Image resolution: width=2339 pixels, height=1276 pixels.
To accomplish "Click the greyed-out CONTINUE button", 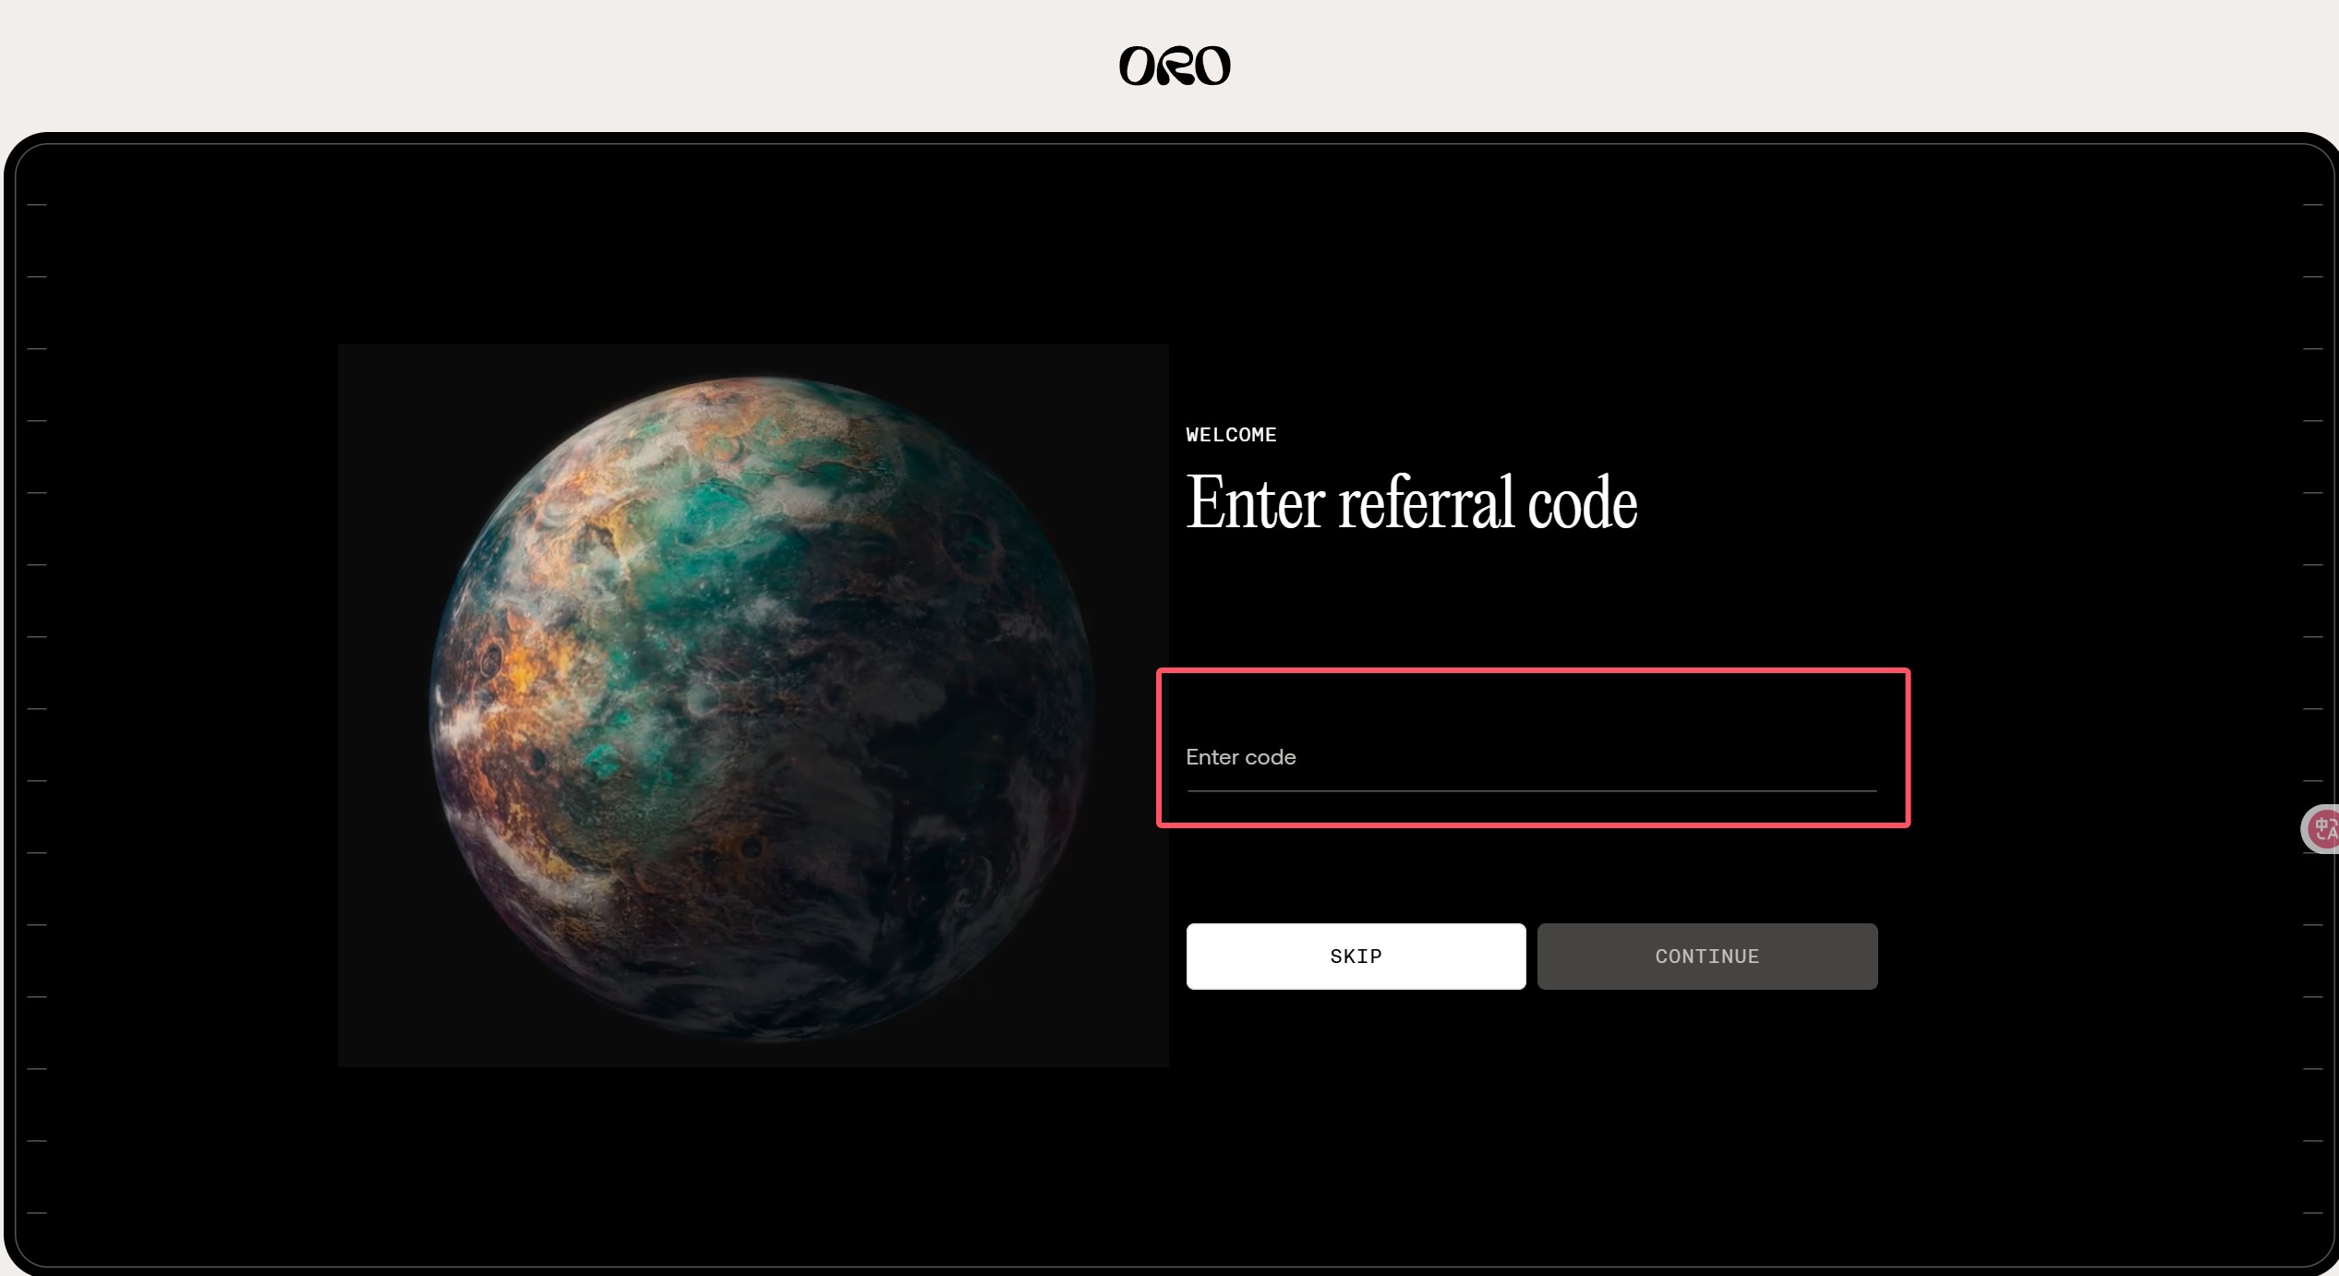I will coord(1707,957).
